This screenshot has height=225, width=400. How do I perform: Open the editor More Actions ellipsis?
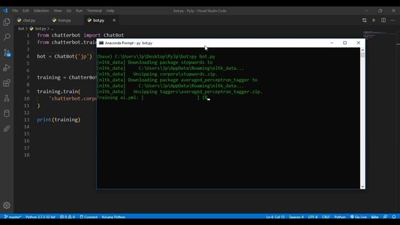pos(392,20)
